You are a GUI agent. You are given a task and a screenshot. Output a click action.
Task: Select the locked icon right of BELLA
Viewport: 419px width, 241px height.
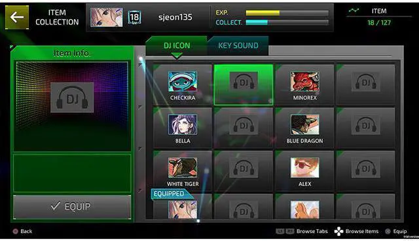point(244,128)
